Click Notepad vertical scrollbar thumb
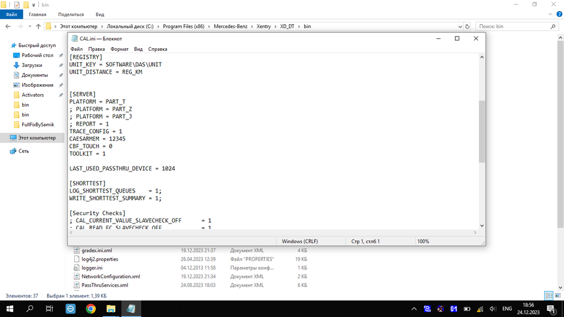 tap(482, 131)
